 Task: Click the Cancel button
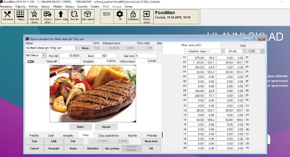pyautogui.click(x=34, y=148)
